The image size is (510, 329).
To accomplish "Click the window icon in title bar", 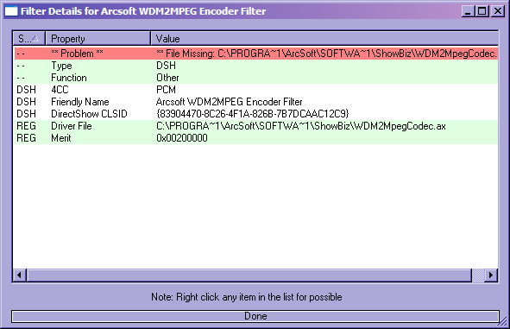I will (11, 11).
